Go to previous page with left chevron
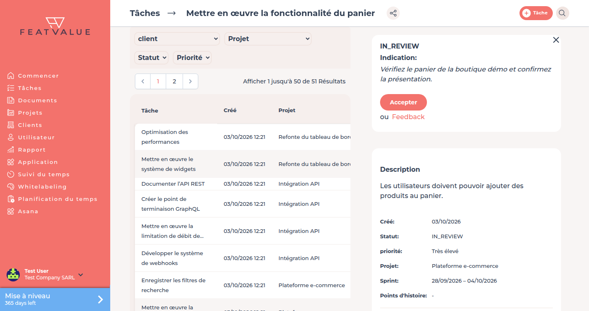This screenshot has height=311, width=589. pyautogui.click(x=143, y=81)
